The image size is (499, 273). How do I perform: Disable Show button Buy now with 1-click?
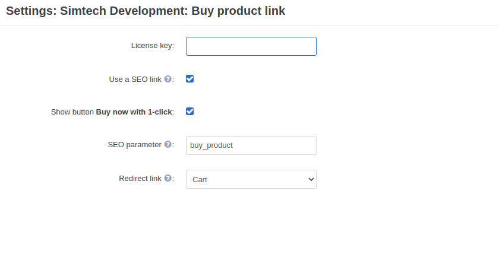[x=190, y=112]
